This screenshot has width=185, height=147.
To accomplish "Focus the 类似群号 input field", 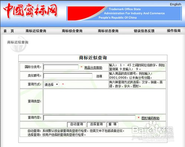I will tap(68, 76).
